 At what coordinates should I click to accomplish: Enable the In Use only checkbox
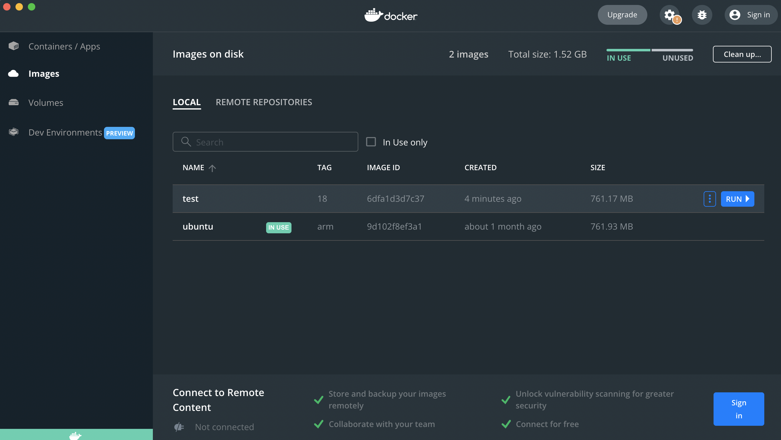point(371,142)
